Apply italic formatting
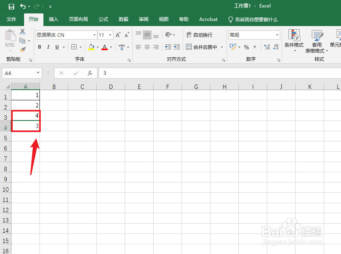The image size is (341, 254). (48, 47)
